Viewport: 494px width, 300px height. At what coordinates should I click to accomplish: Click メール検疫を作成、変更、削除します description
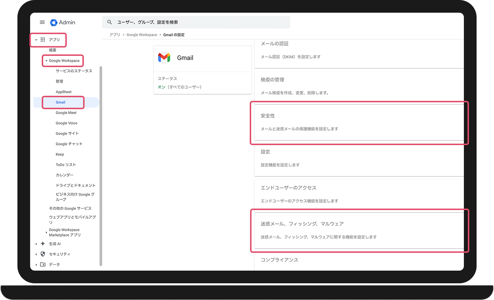pyautogui.click(x=294, y=93)
